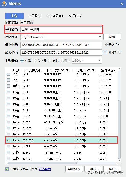126x177 pixels.
Task: Select 金字塔 download mode
Action: click(34, 61)
